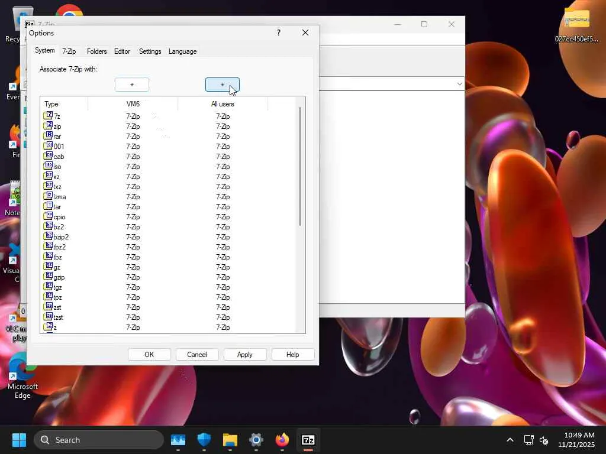Click the VM6 7-Zip cell for cab
The height and width of the screenshot is (454, 606).
pos(133,156)
